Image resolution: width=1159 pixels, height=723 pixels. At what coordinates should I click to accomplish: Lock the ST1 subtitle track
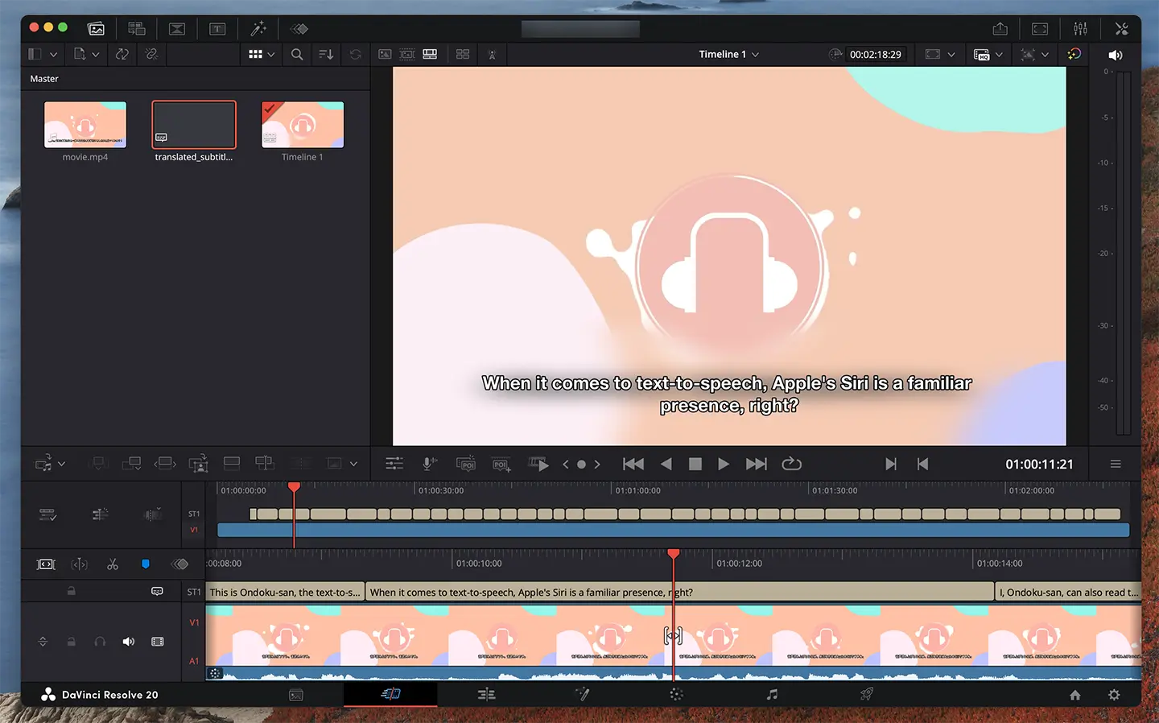72,591
